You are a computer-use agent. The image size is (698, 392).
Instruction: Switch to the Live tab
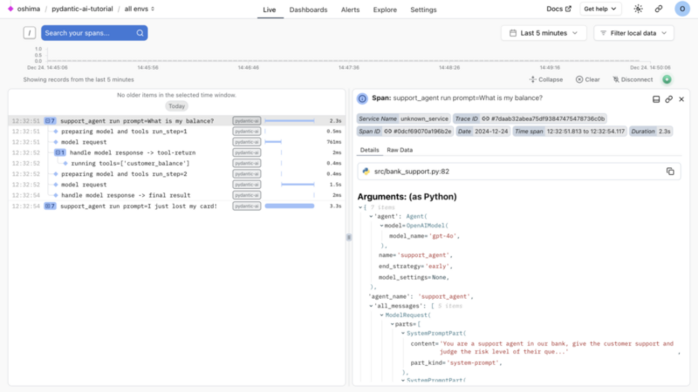270,10
